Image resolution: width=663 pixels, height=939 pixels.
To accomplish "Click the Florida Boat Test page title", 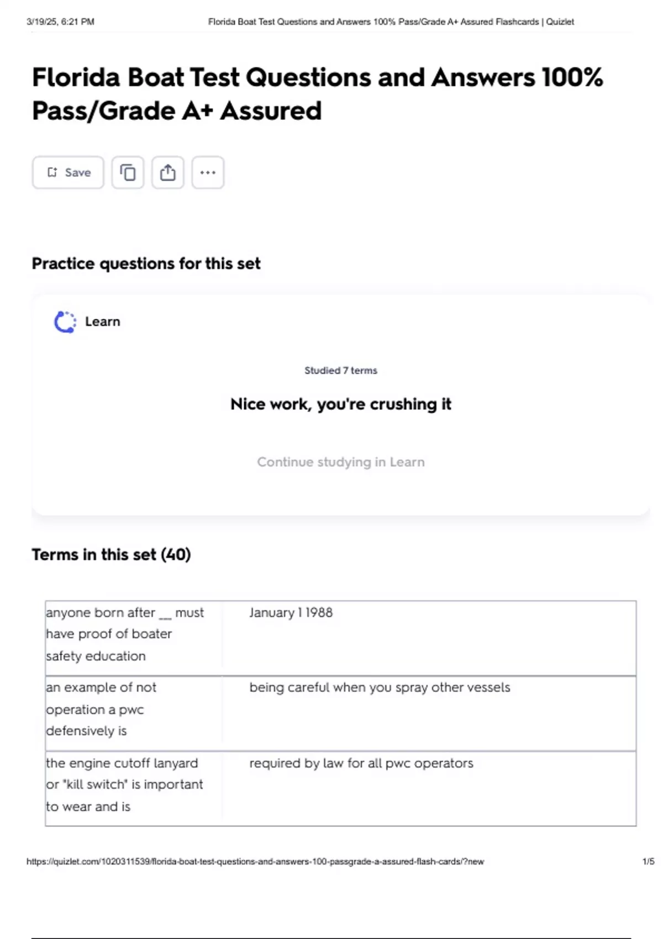I will click(317, 94).
